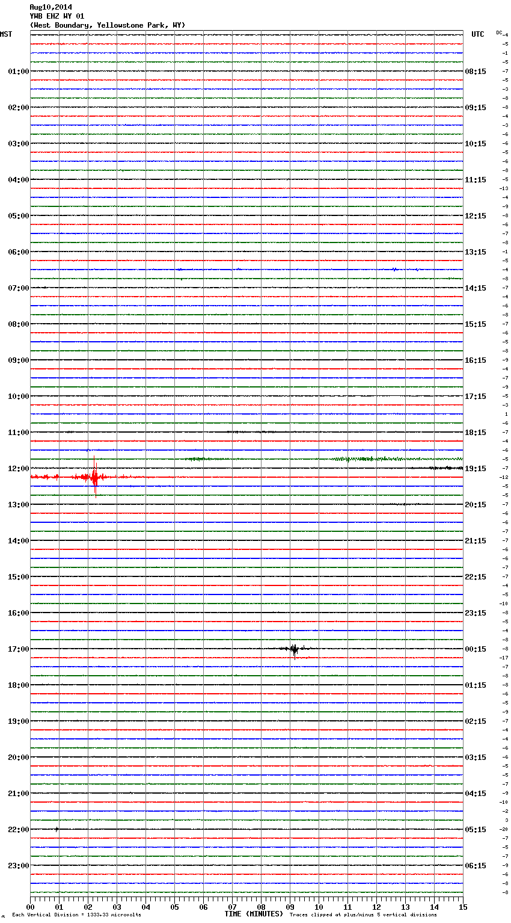This screenshot has height=923, width=511.
Task: Click the MST time zone header
Action: 6,34
